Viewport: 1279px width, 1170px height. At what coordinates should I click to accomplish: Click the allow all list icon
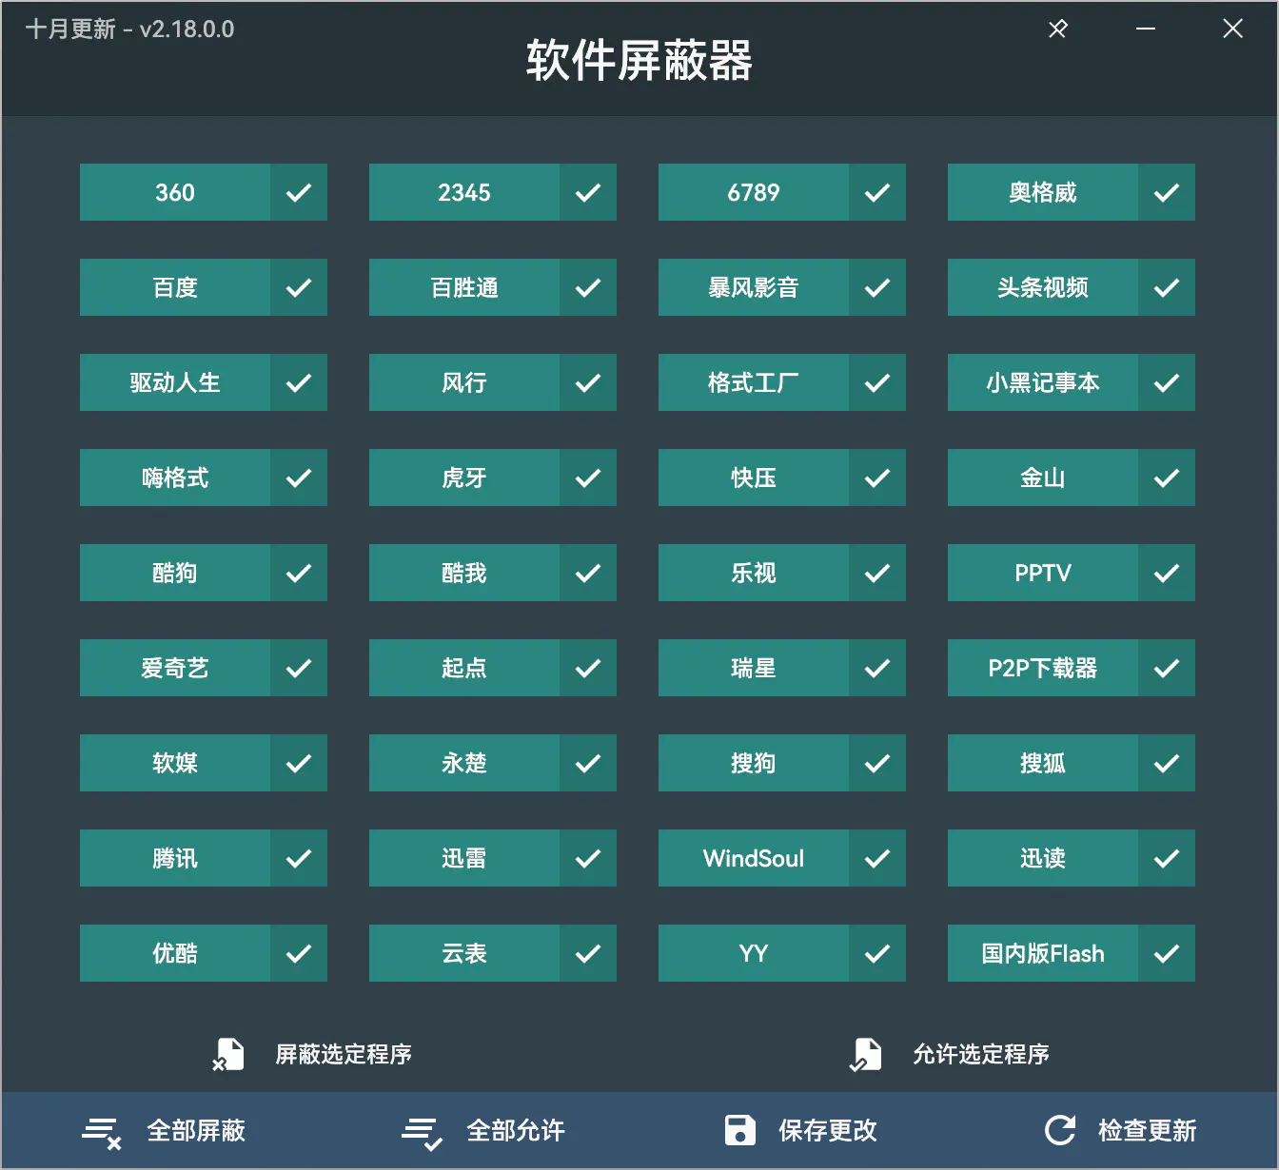422,1132
